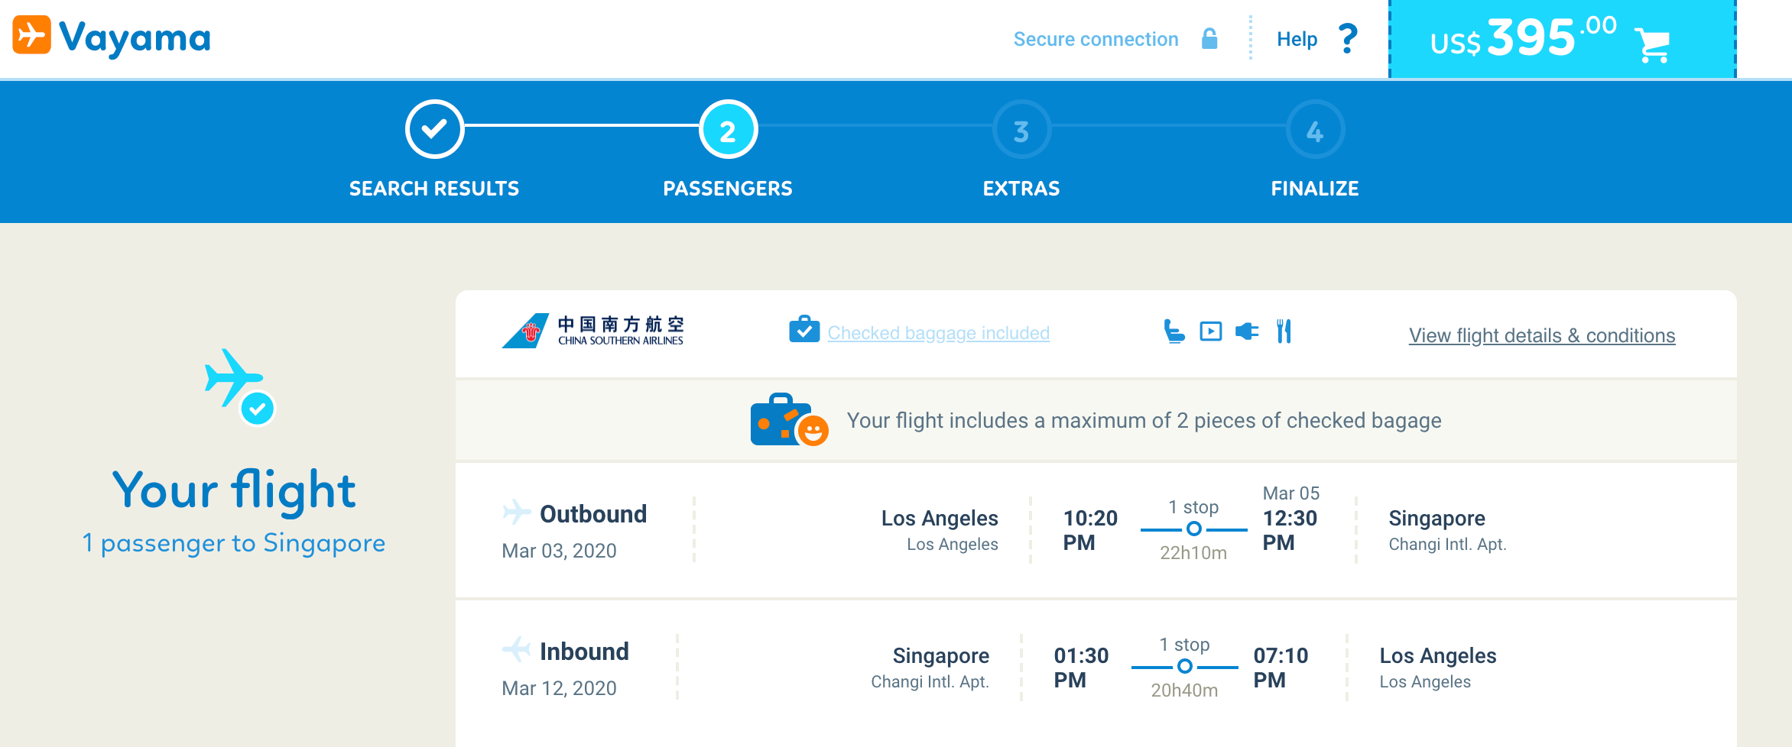
Task: Jump to the Extras step
Action: [x=1021, y=130]
